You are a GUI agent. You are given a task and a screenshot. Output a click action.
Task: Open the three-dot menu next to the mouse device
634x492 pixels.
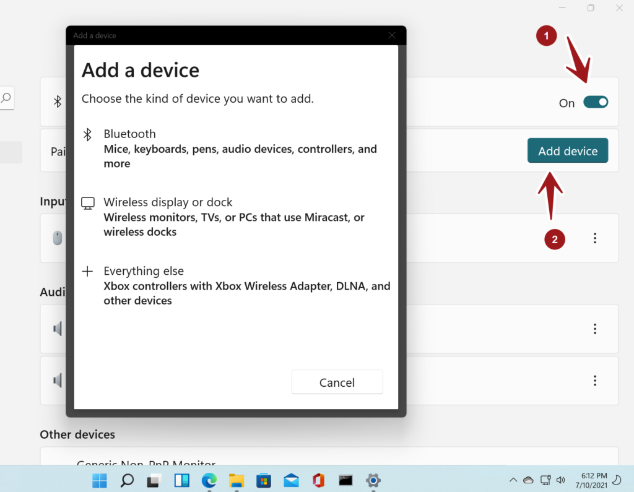point(594,238)
